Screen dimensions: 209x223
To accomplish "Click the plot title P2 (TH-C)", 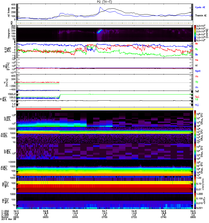I will pyautogui.click(x=104, y=2).
